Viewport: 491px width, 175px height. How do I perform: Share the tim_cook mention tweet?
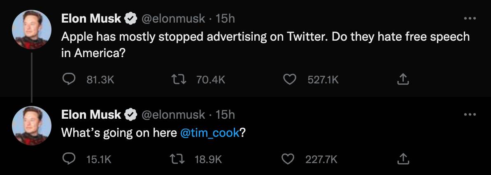coord(403,159)
